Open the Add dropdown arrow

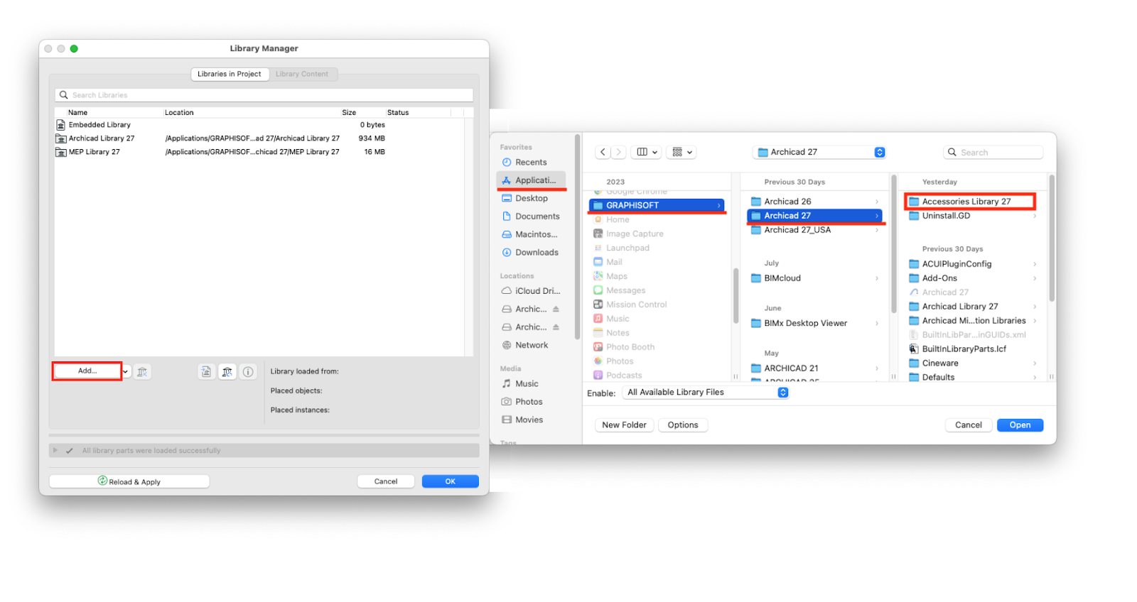point(126,371)
